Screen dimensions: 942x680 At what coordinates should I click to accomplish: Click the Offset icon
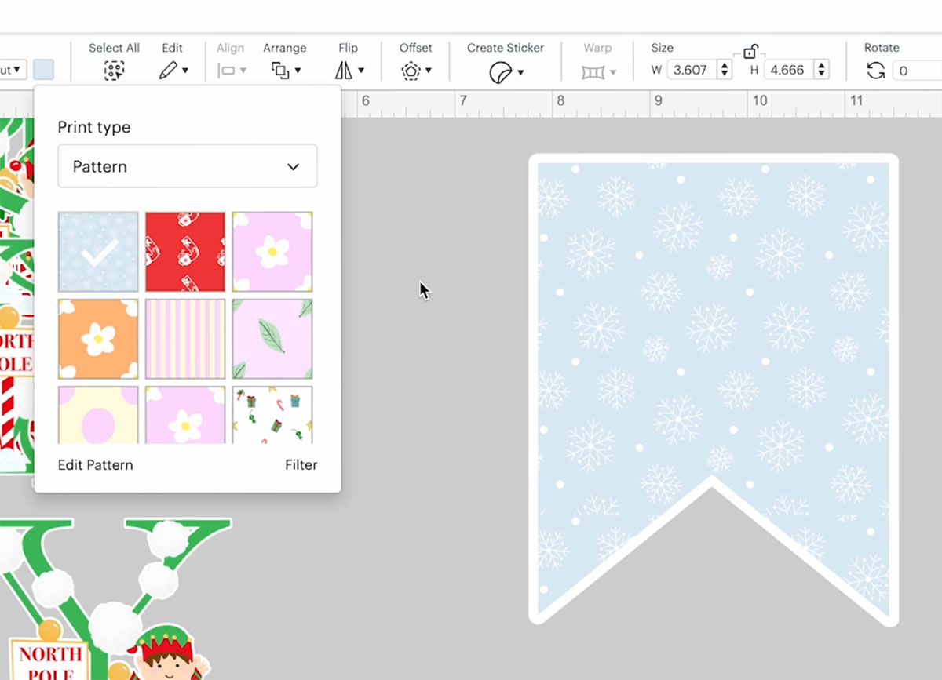click(411, 71)
